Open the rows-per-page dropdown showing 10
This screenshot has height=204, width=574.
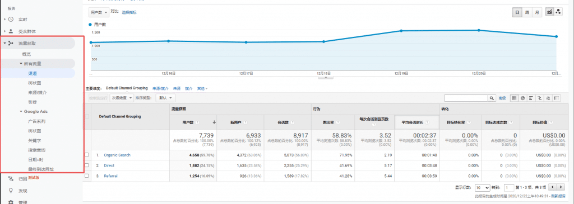pos(482,188)
